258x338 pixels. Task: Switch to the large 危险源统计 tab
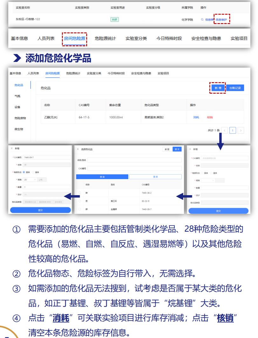[105, 38]
